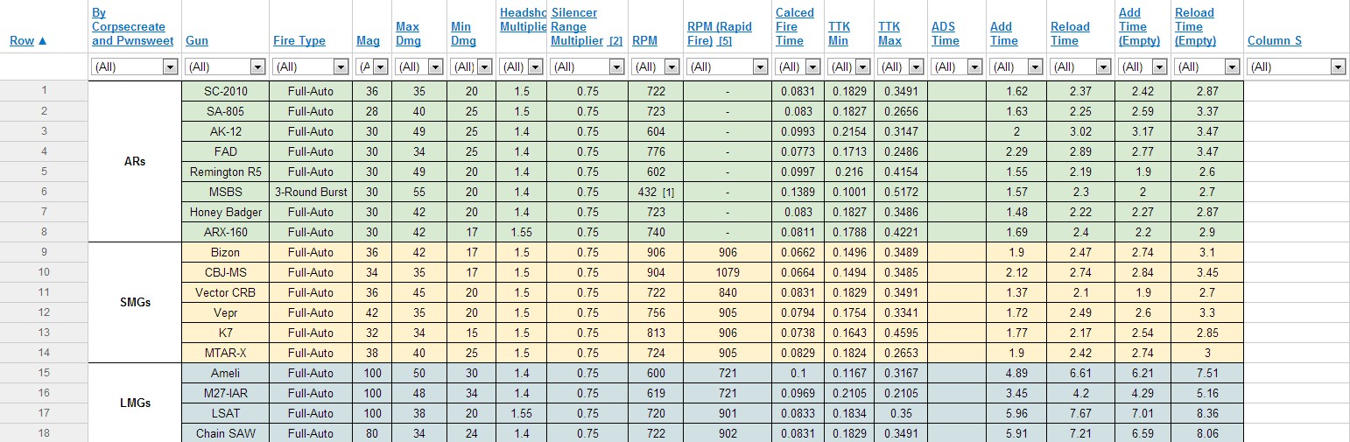Open the Fire Type filter dropdown

(342, 67)
